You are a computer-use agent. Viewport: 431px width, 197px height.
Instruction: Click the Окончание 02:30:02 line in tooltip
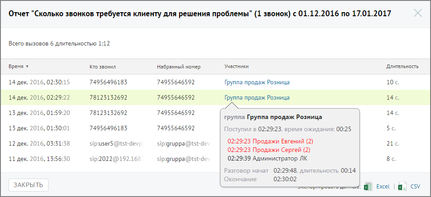[260, 179]
